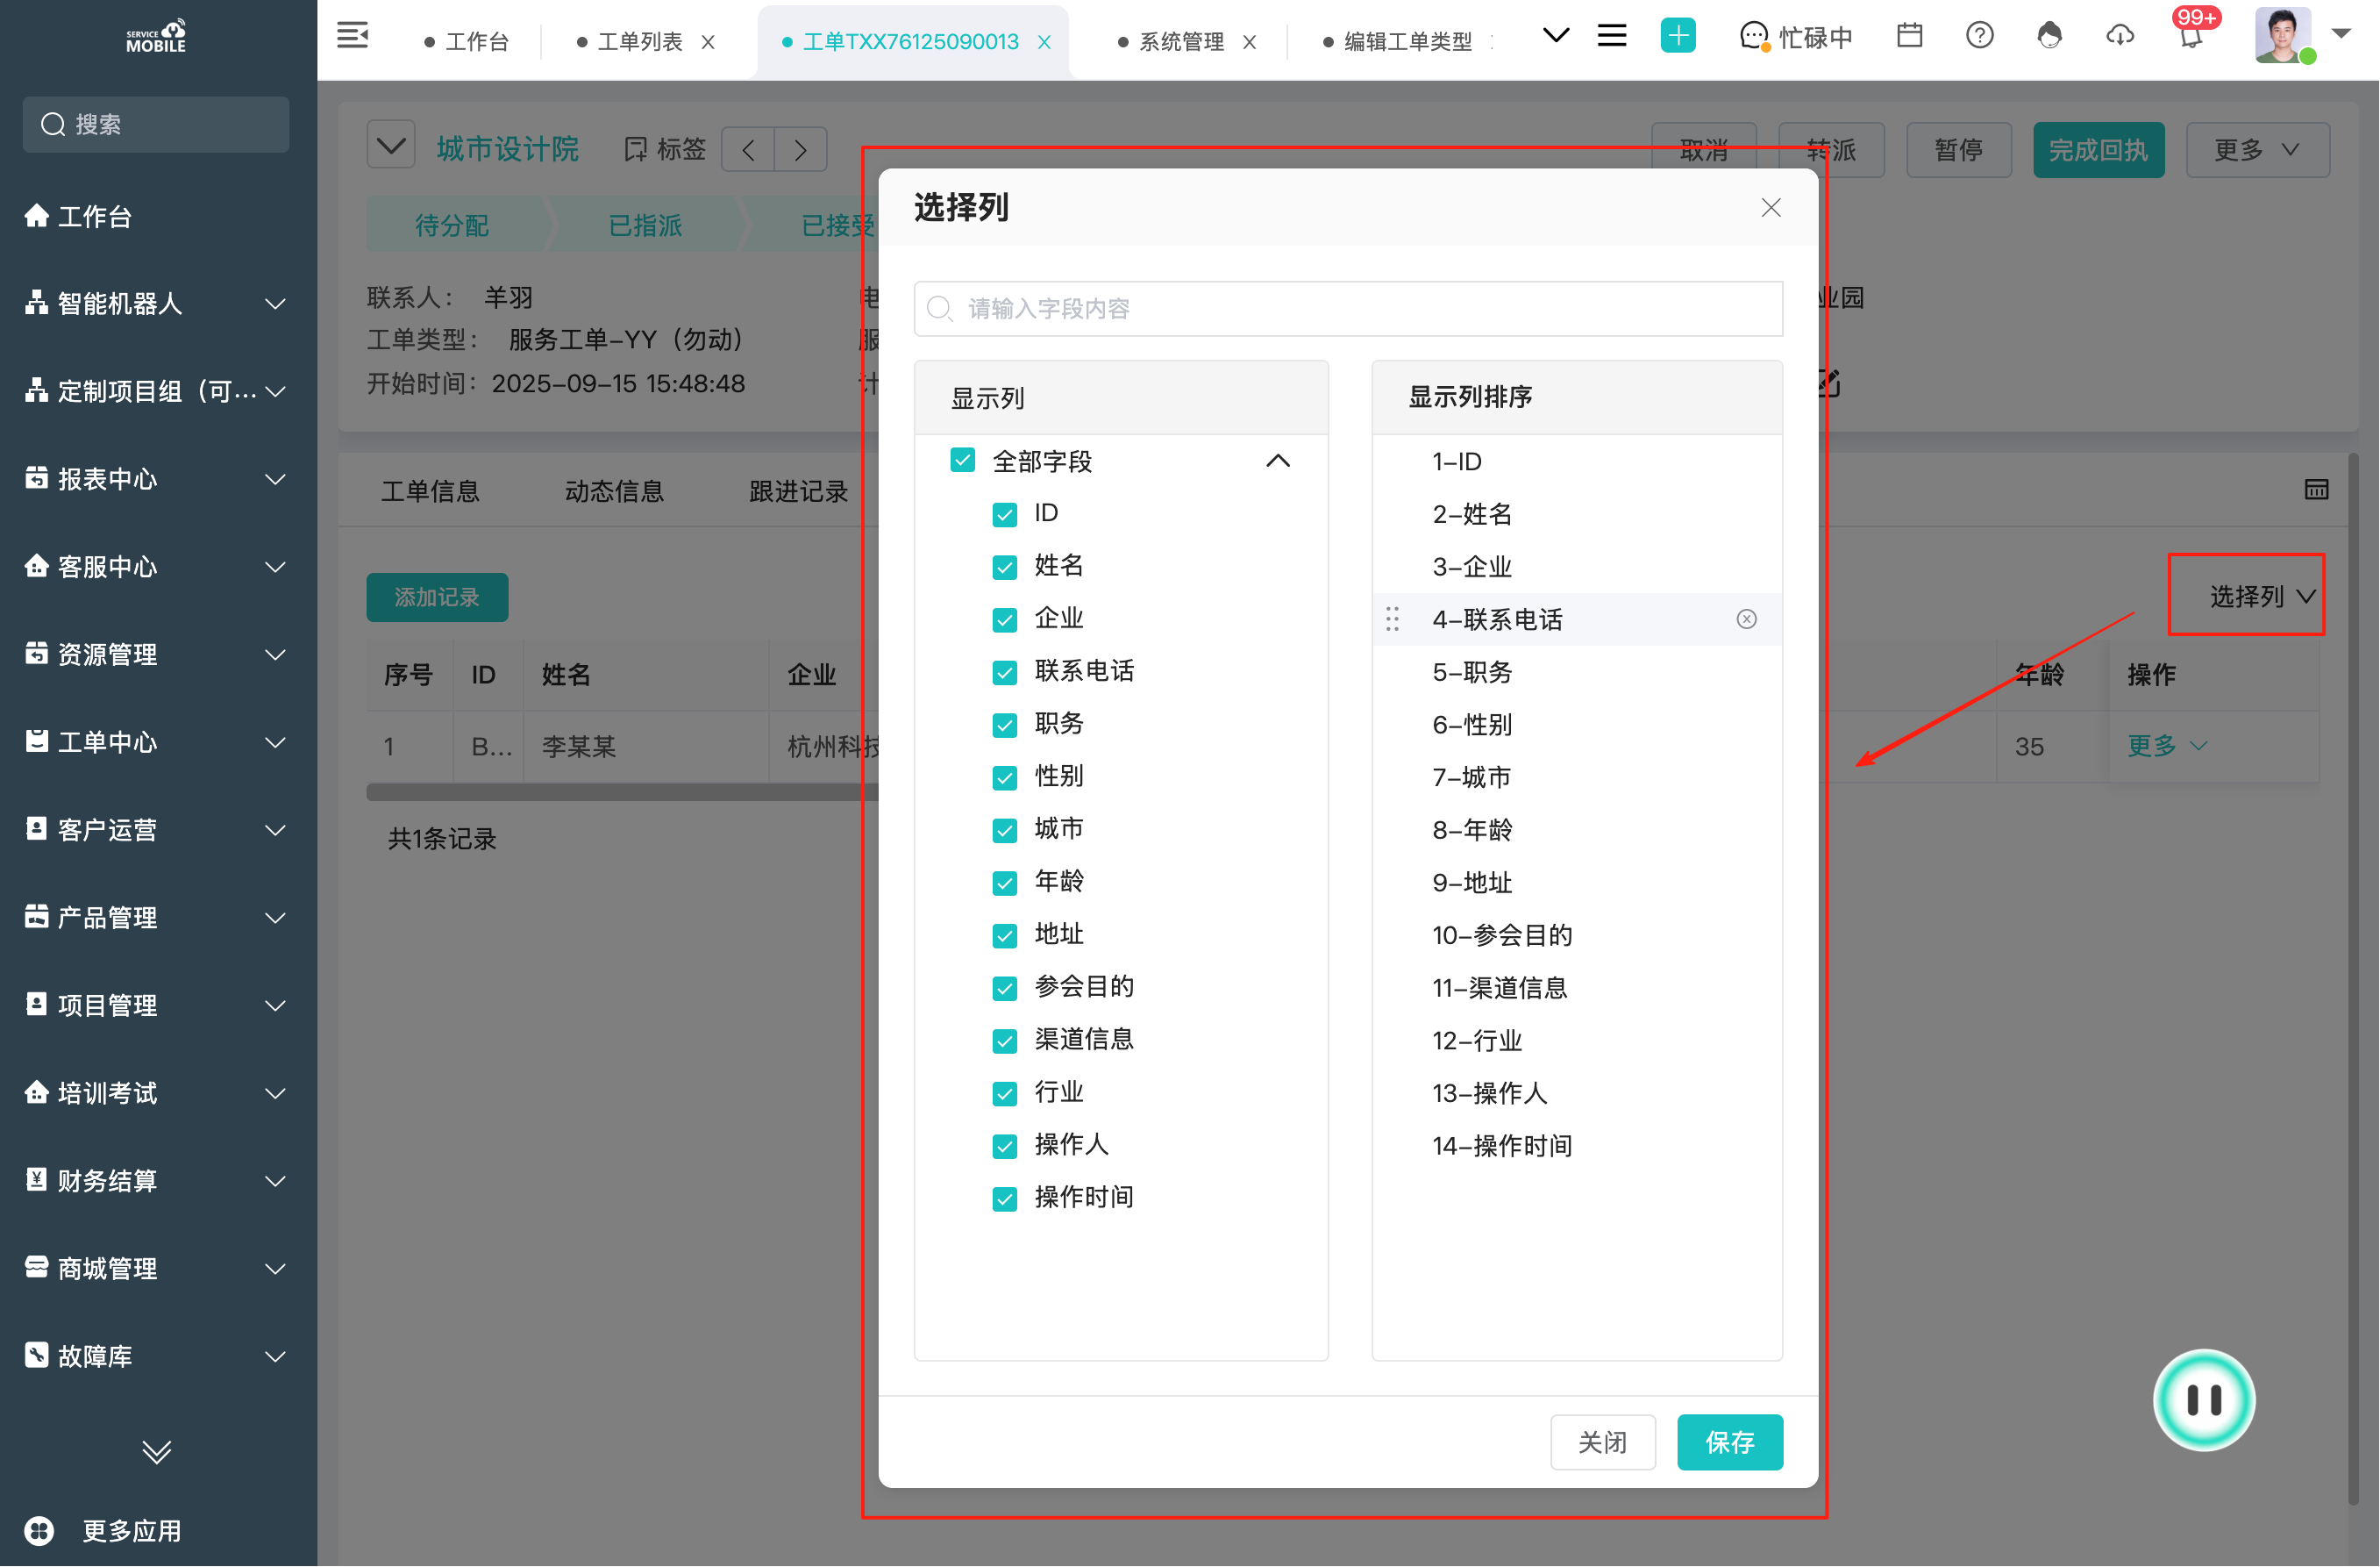
Task: Uncheck the 全部字段 checkbox
Action: (962, 461)
